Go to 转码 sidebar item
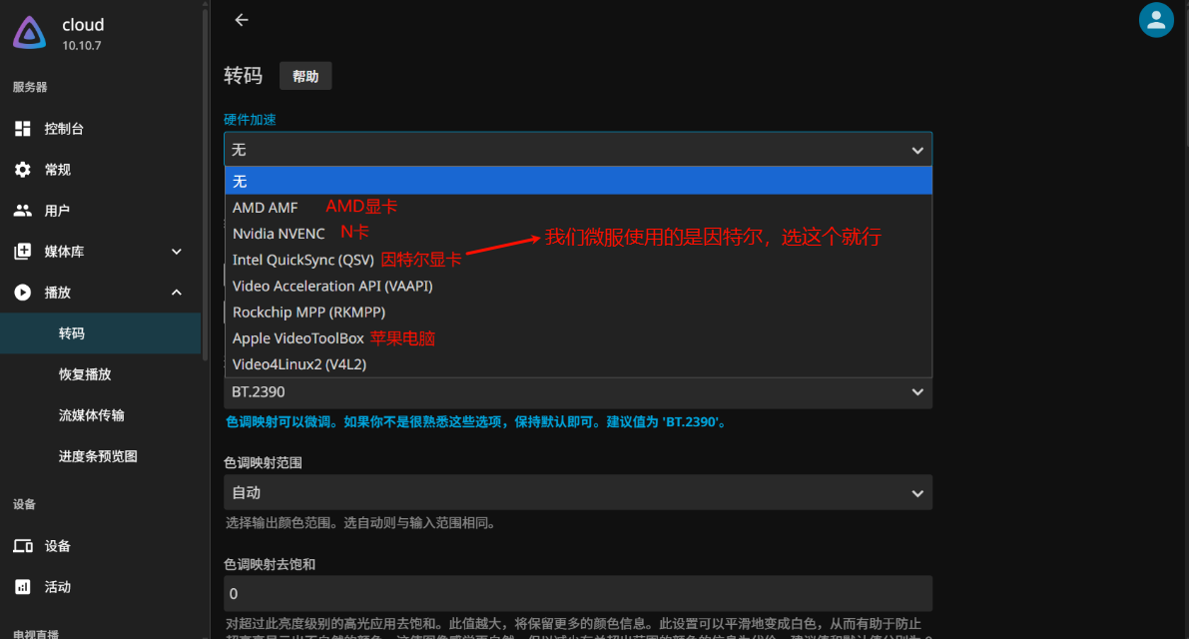 point(100,333)
